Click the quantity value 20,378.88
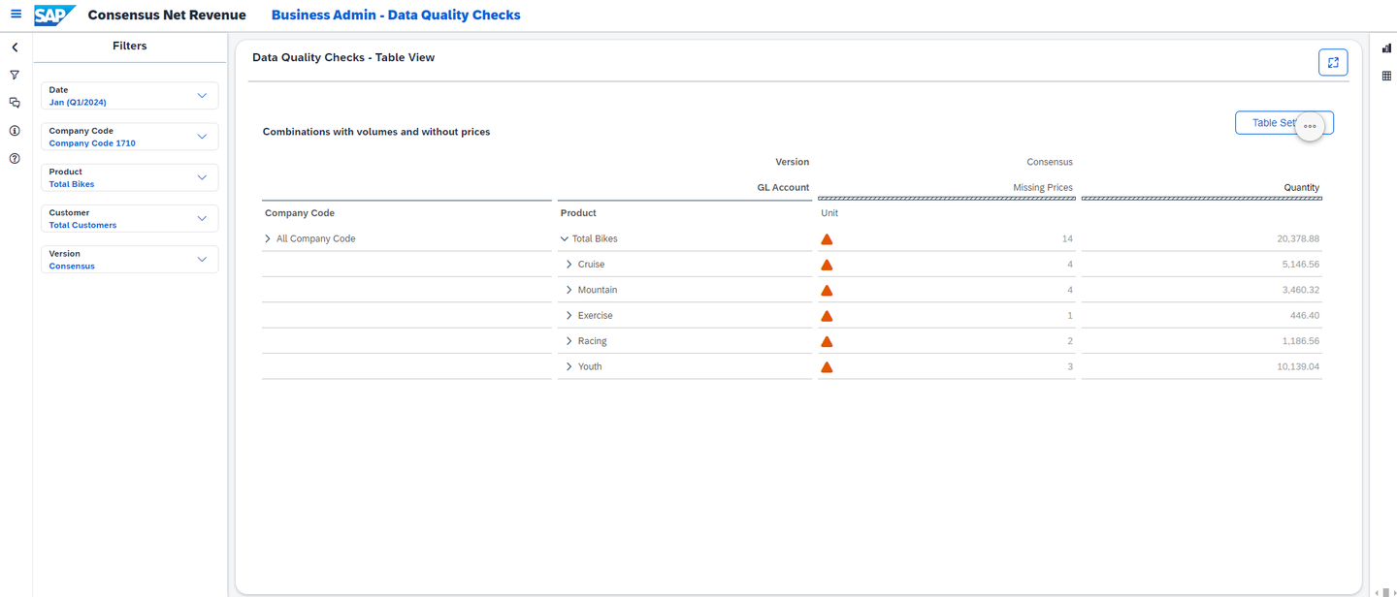 click(1298, 238)
